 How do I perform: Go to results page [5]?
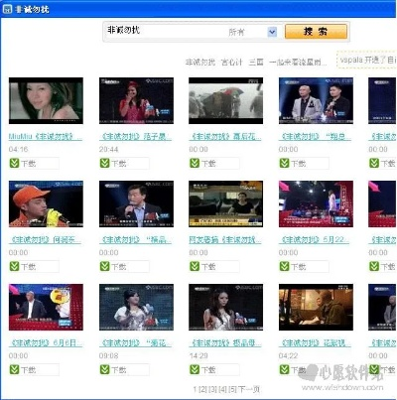coord(232,390)
